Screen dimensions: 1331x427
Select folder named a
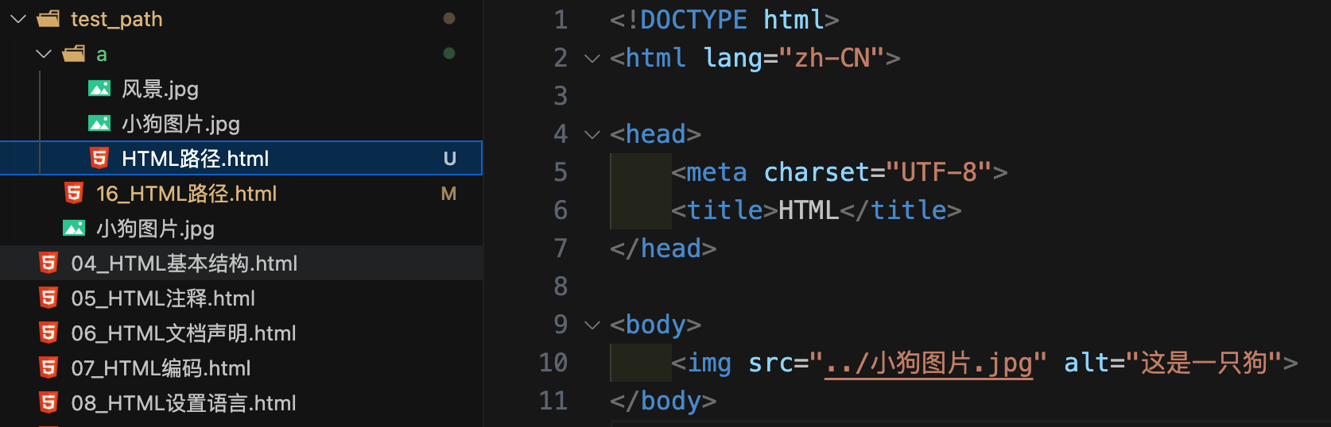pos(102,55)
